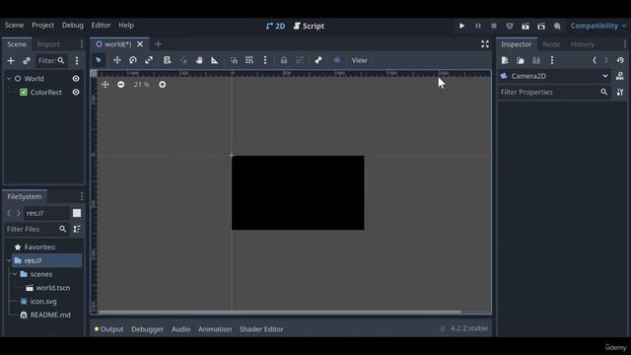631x355 pixels.
Task: Click the Pause running project button
Action: 478,26
